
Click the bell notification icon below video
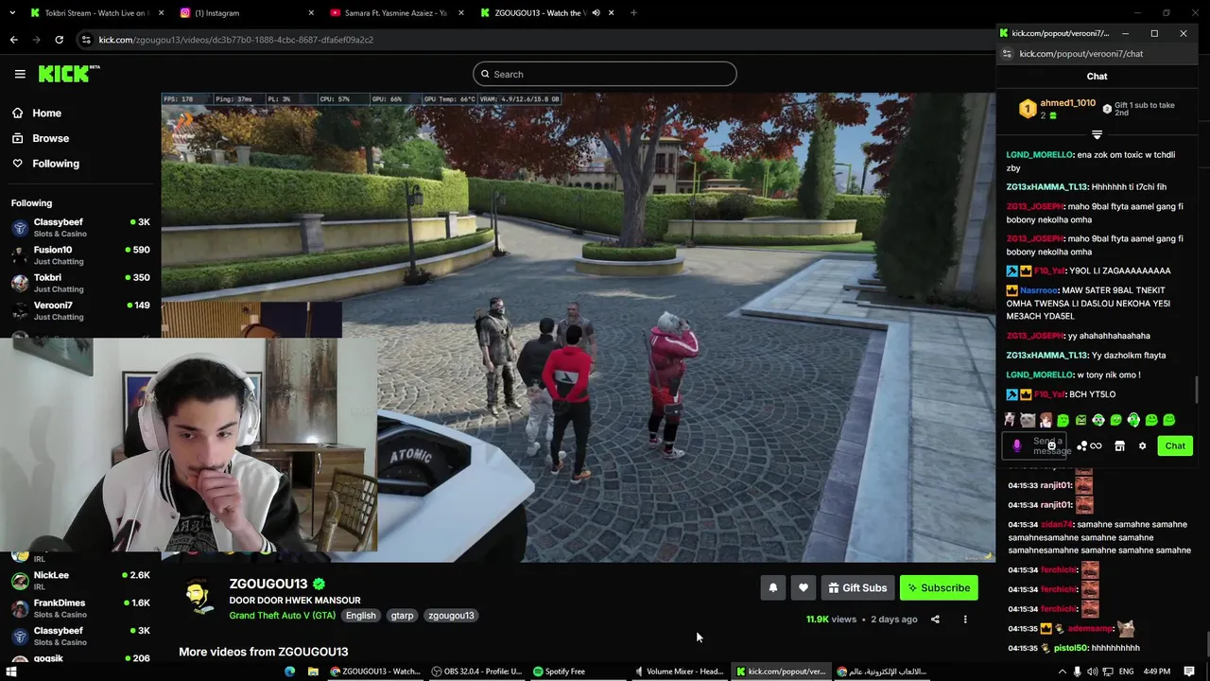tap(773, 587)
